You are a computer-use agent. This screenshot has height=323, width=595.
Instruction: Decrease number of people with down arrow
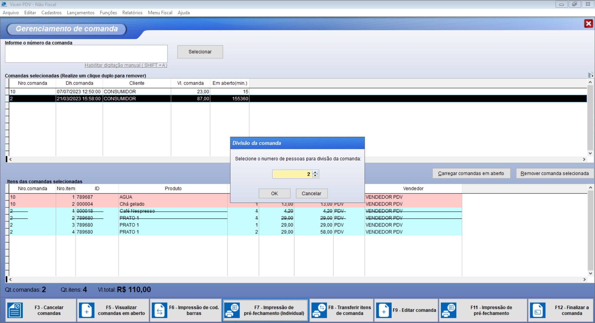tap(315, 176)
